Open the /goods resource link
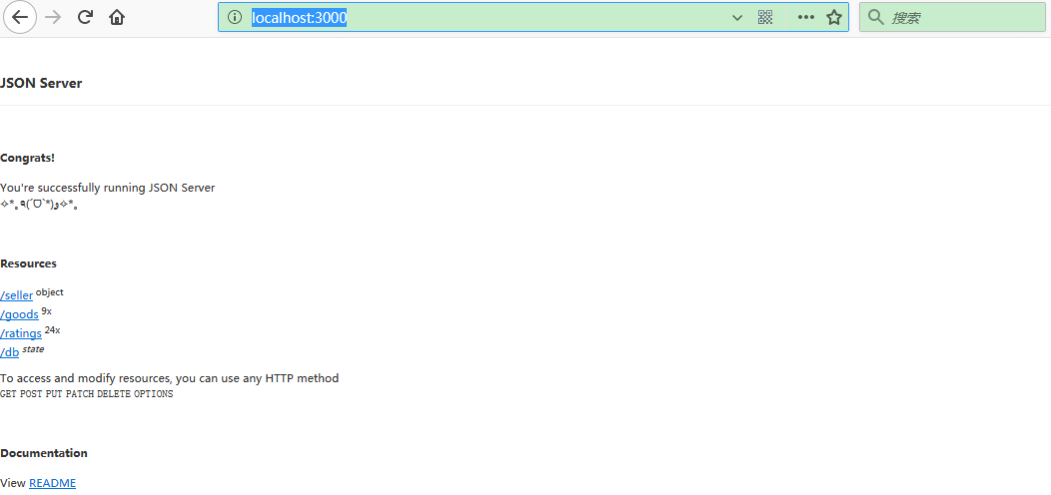Viewport: 1051px width, 495px height. (19, 314)
